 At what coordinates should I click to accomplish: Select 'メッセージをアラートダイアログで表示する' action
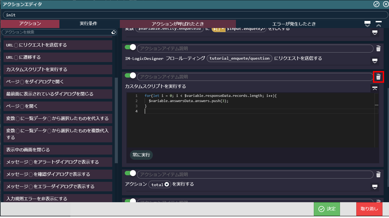pyautogui.click(x=58, y=162)
